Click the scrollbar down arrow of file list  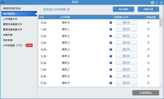[161, 85]
